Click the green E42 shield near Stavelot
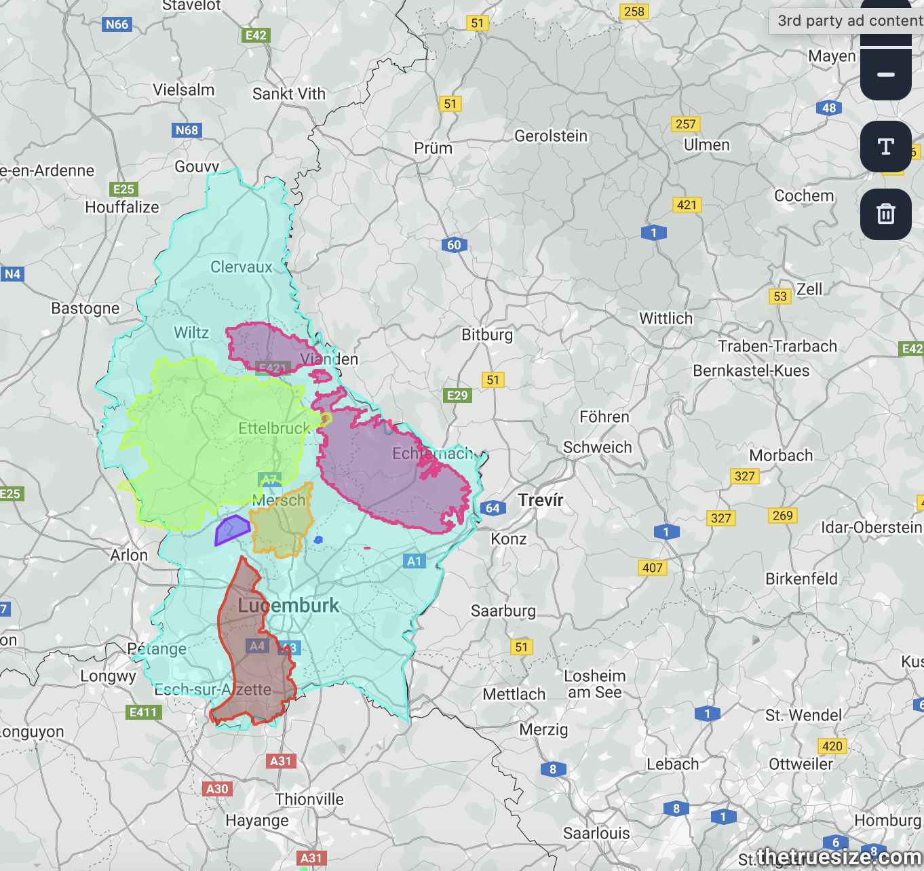This screenshot has width=924, height=871. tap(256, 35)
